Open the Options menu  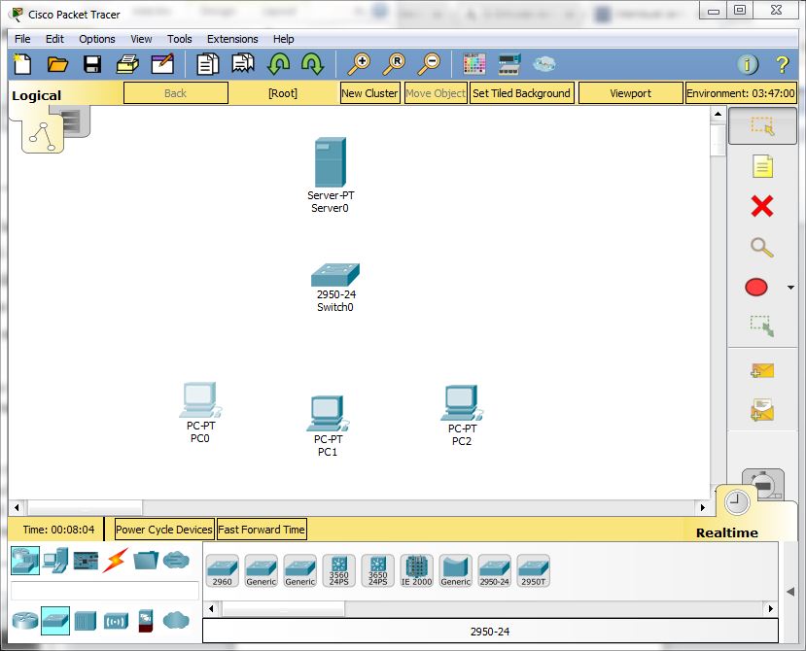pos(96,39)
